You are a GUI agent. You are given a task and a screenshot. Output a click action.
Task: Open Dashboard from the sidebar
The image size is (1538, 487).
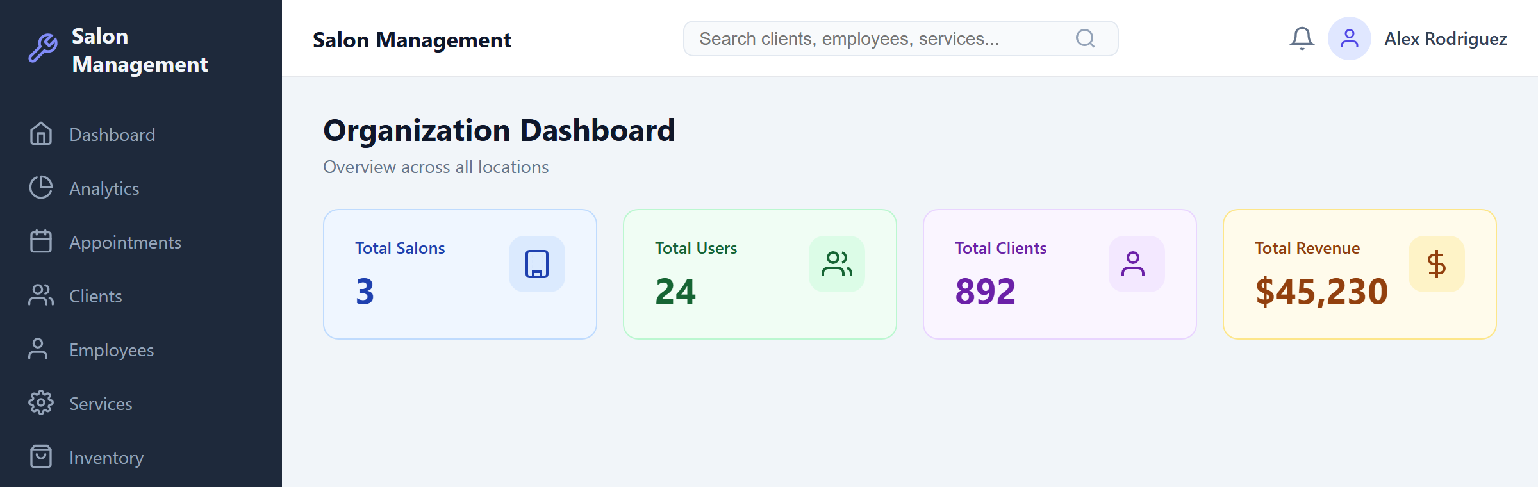coord(112,135)
